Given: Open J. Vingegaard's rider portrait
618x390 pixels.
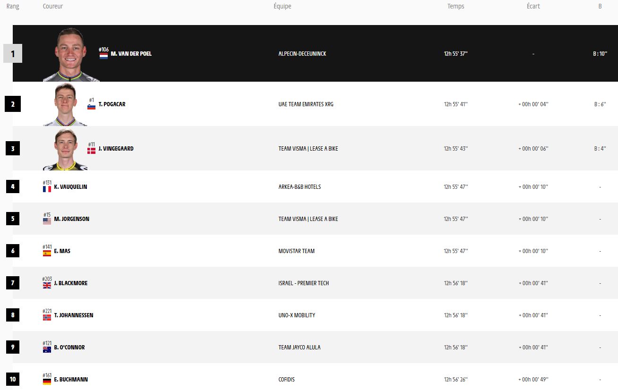Looking at the screenshot, I should coord(65,149).
